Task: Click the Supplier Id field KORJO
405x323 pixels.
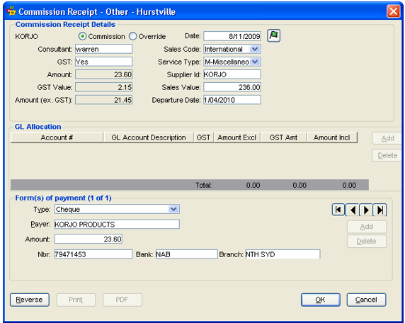Action: (x=232, y=74)
